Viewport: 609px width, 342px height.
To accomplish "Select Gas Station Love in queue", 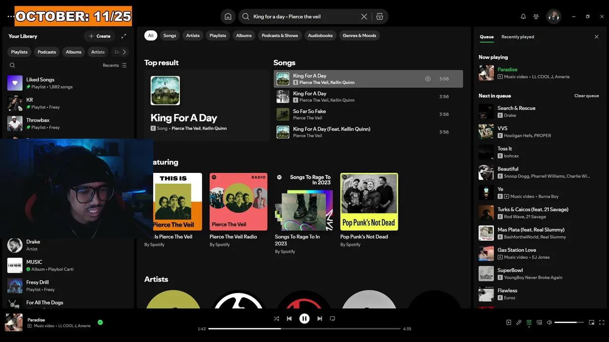I will 539,254.
